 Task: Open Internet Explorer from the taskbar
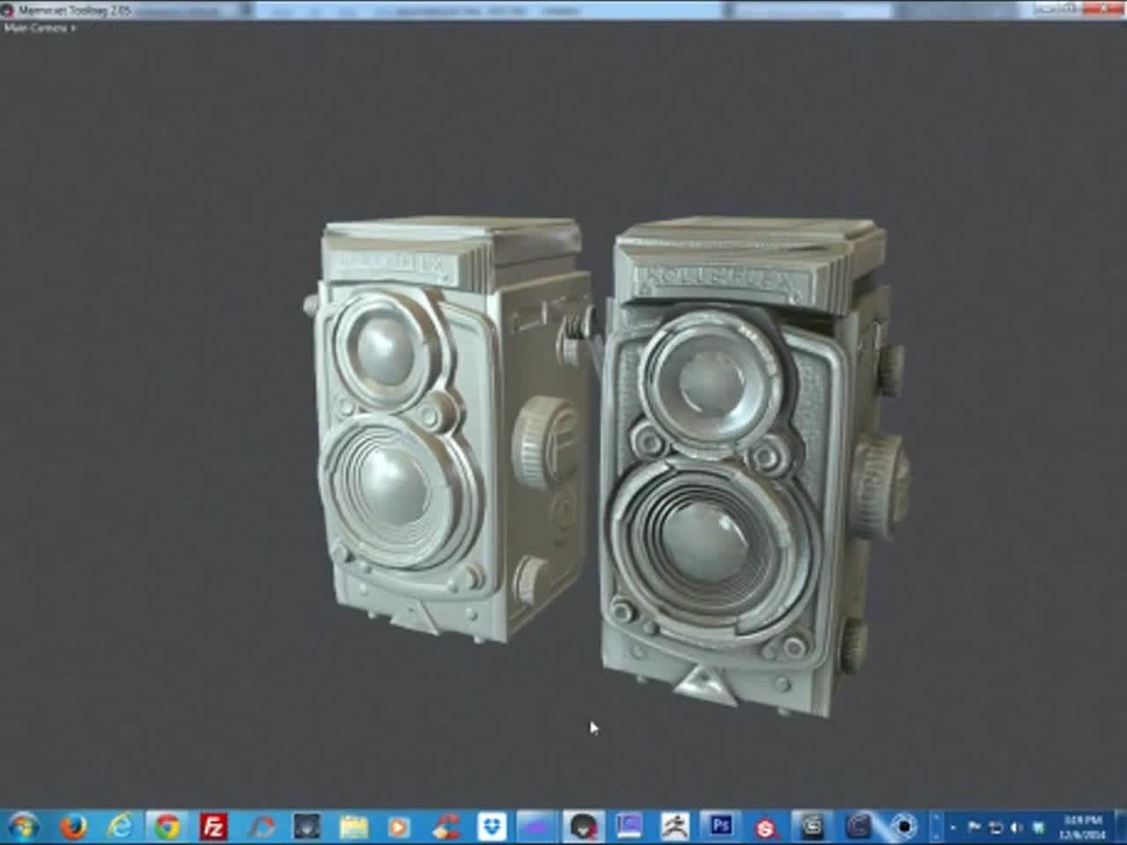click(x=121, y=827)
